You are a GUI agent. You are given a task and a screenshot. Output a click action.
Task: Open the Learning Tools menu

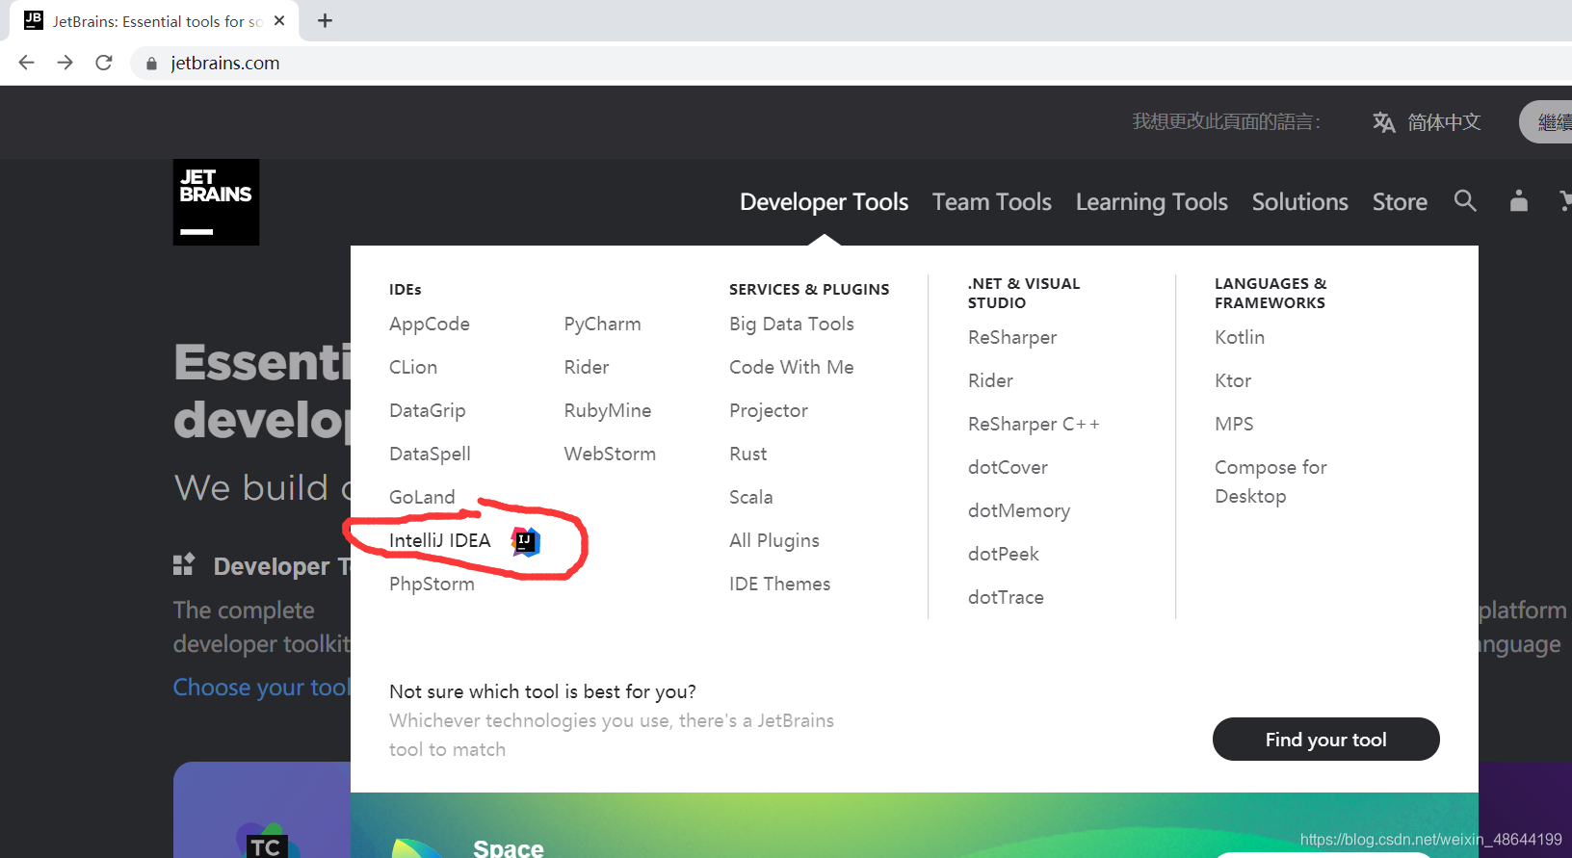point(1151,201)
